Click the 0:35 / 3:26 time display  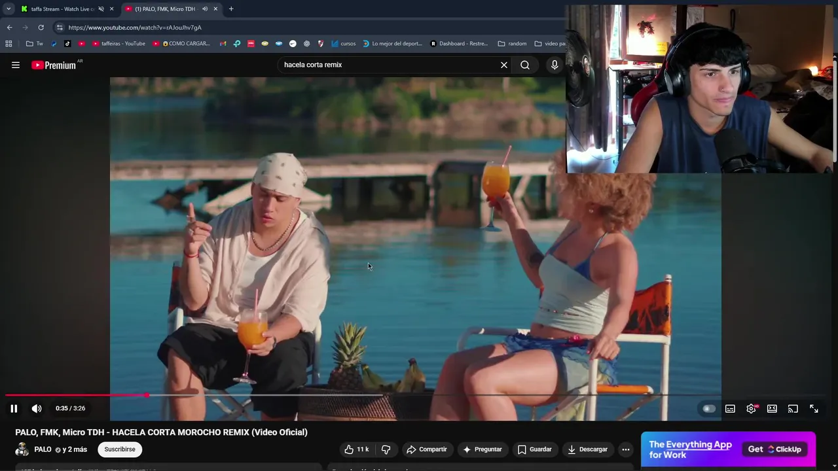point(70,408)
